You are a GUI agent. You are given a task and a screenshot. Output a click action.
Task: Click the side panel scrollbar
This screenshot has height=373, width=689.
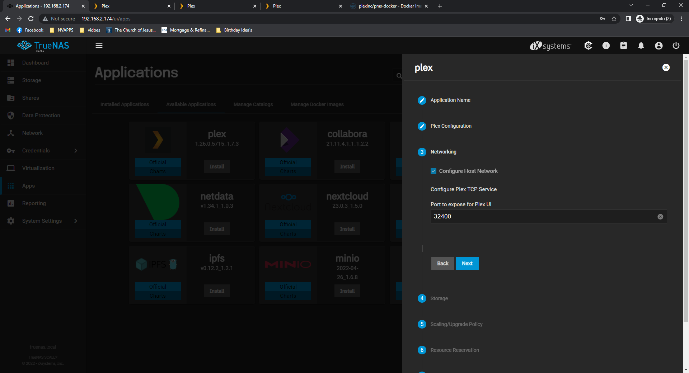point(686,190)
